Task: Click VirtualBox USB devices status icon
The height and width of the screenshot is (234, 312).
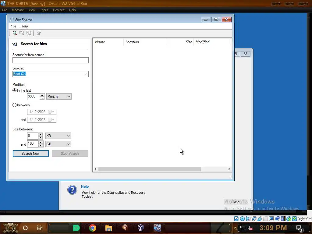Action: 260,219
